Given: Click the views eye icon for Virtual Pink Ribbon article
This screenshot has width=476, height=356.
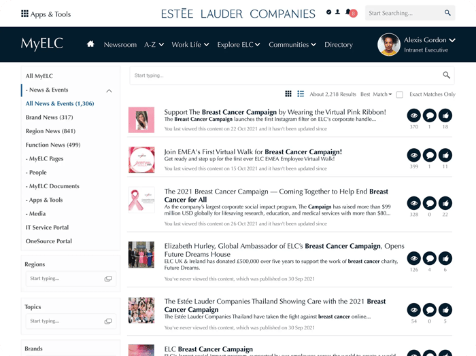Looking at the screenshot, I should point(413,115).
